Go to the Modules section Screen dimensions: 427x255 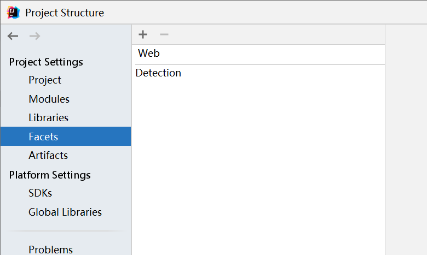tap(49, 99)
